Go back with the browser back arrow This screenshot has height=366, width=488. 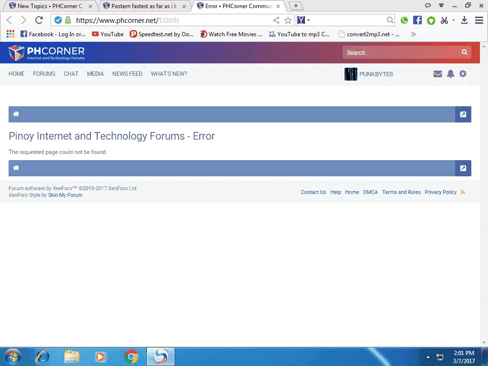(10, 20)
